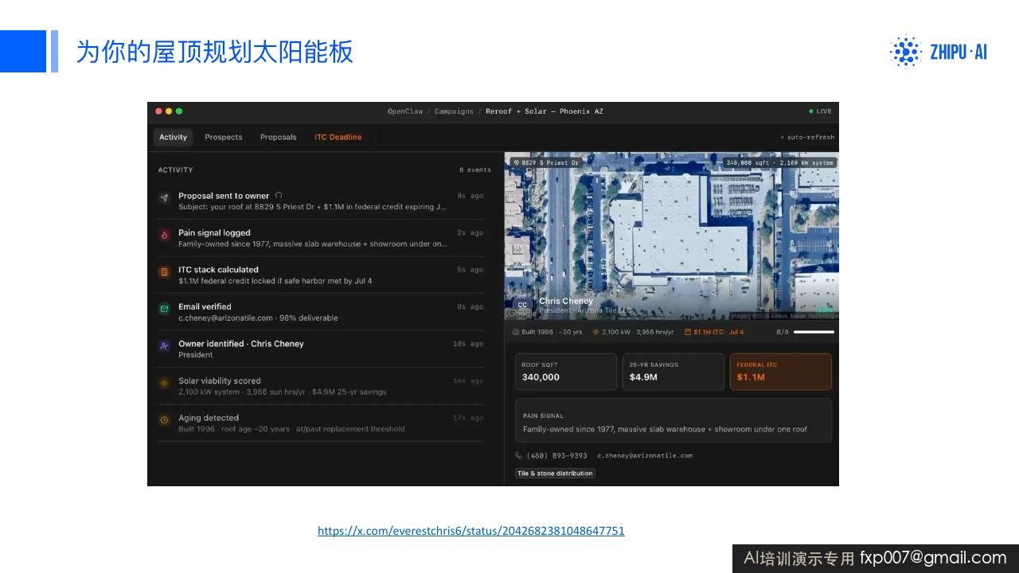Click the Roof SQFT 340,000 card

566,372
